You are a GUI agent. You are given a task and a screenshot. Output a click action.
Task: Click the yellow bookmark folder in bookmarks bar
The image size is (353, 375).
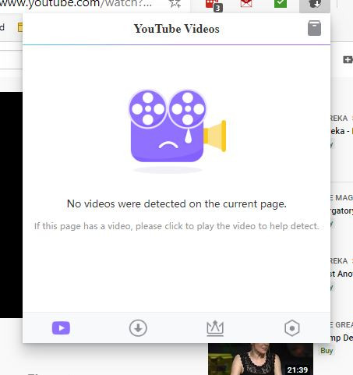pos(20,27)
